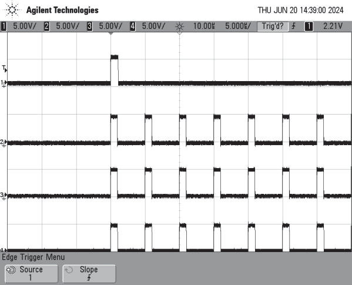Click trigger source channel 1 badge near 2.21V
Viewport: 352px width, 285px height.
point(309,26)
